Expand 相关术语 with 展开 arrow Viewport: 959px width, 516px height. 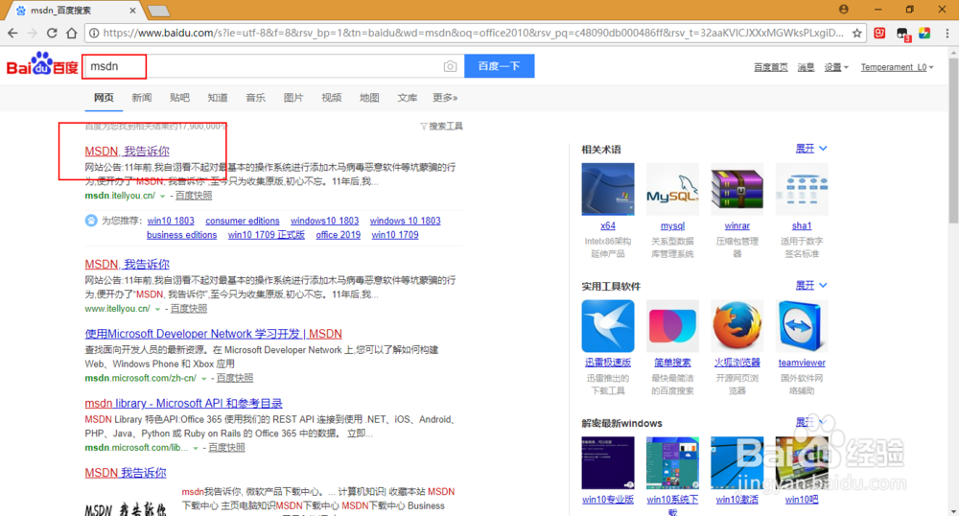811,149
